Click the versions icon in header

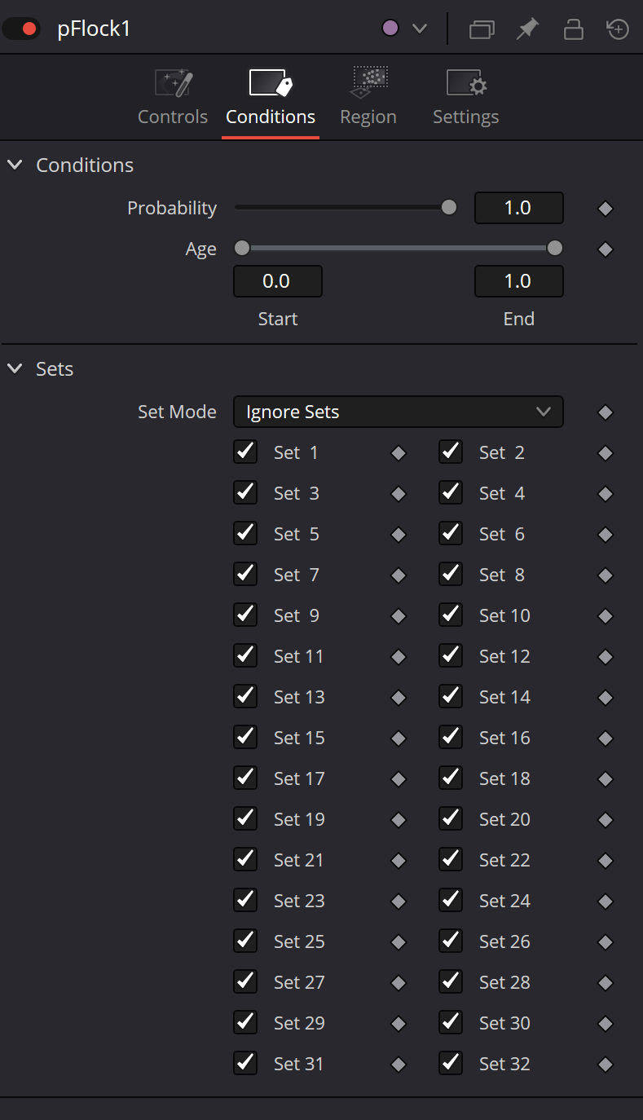482,29
